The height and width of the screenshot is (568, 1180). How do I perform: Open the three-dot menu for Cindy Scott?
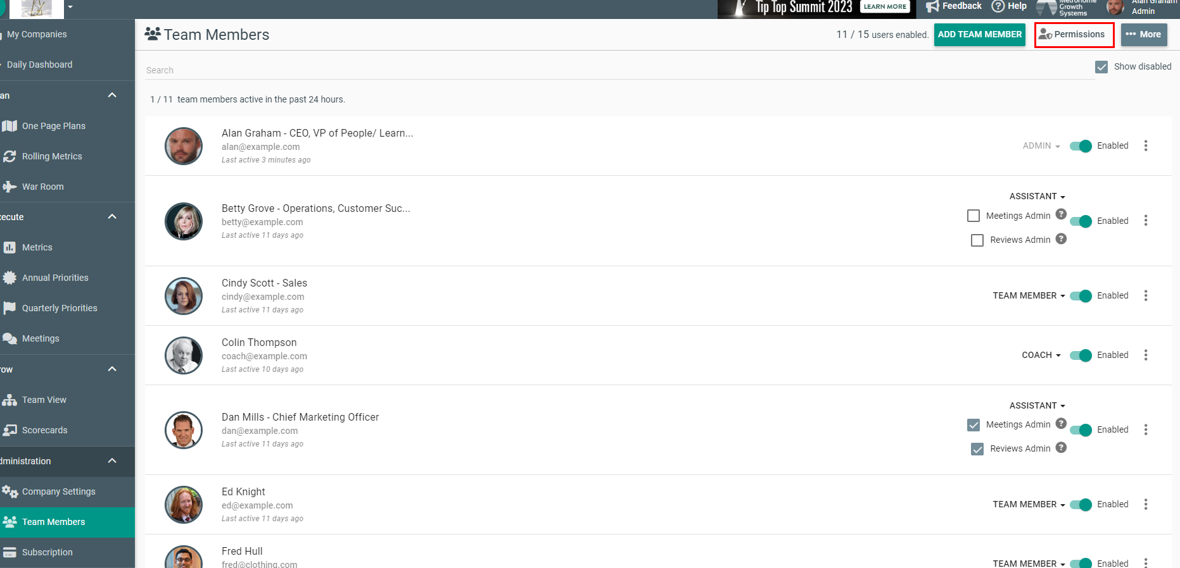(x=1145, y=295)
